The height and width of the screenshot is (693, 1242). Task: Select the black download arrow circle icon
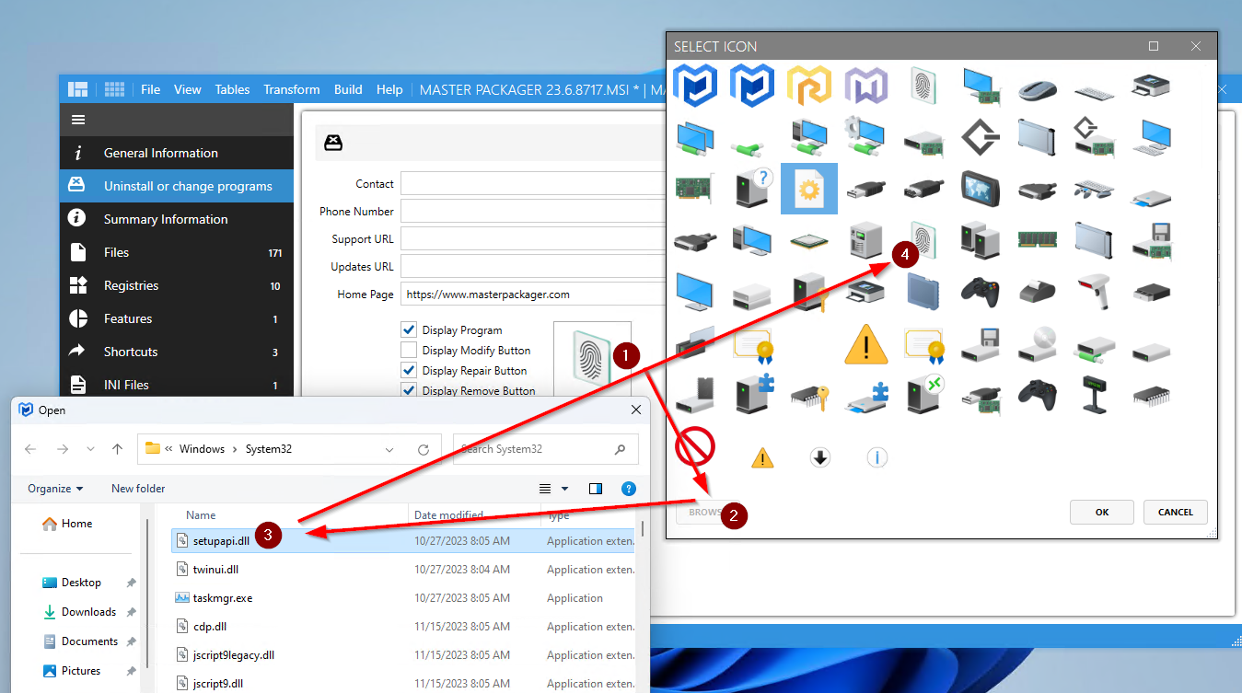pos(820,456)
